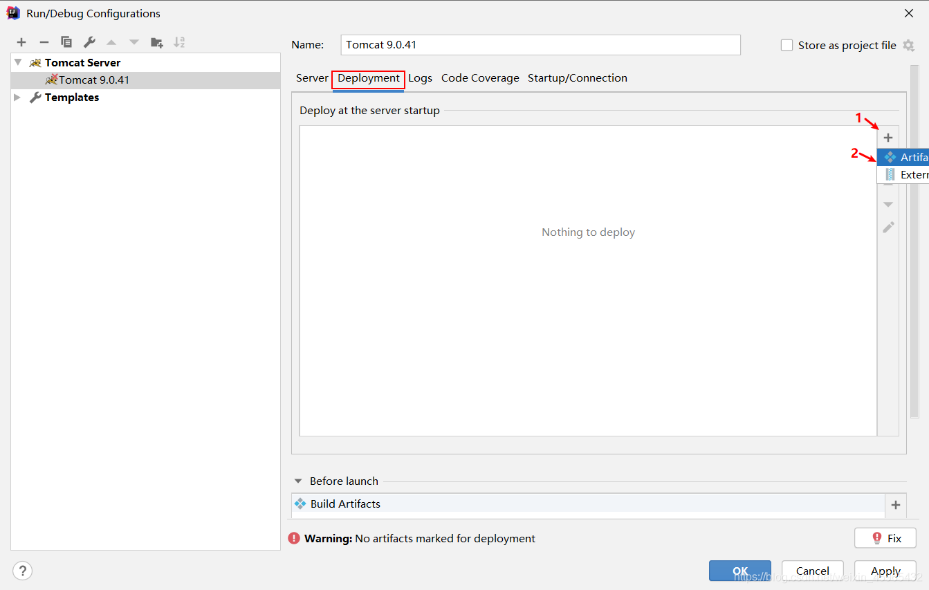
Task: Select the Deployment tab
Action: click(369, 78)
